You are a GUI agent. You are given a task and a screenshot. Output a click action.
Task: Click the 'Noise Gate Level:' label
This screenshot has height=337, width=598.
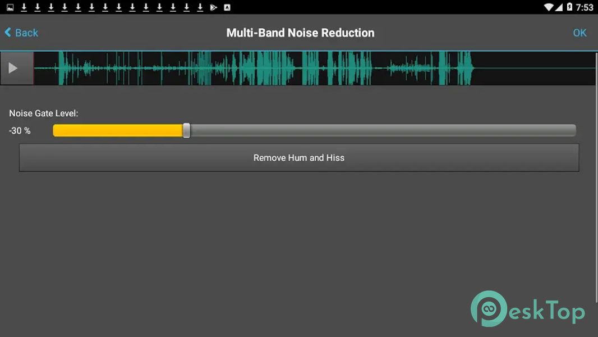click(44, 113)
